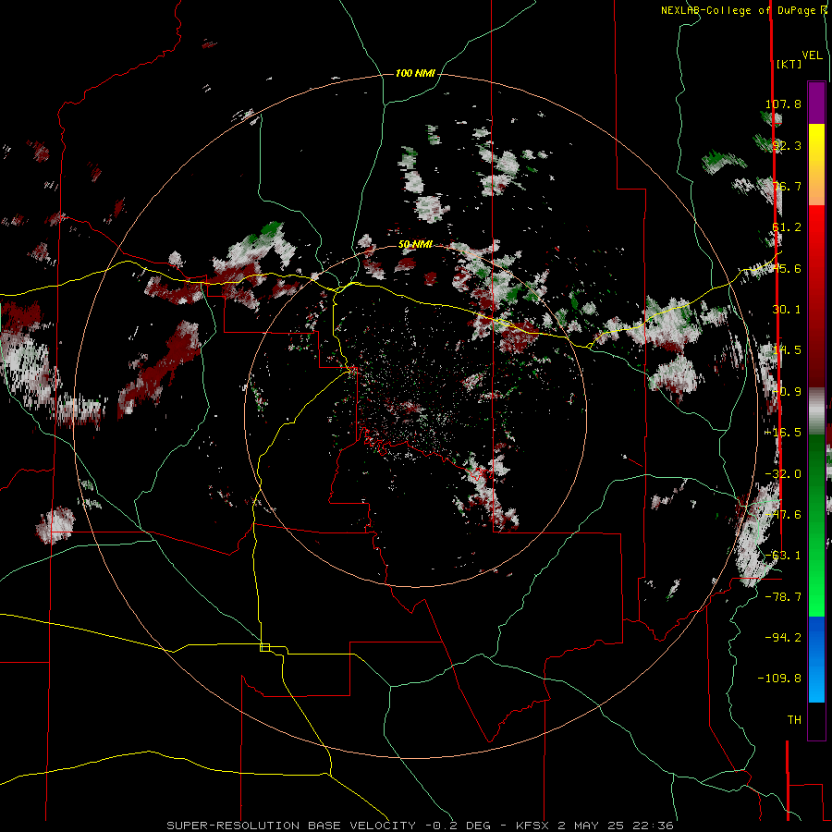Click the 14.5 legend value
Screen dimensions: 832x832
pos(787,350)
